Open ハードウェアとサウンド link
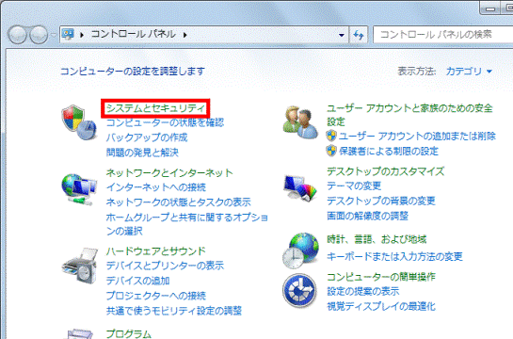Image resolution: width=513 pixels, height=339 pixels. (x=156, y=251)
